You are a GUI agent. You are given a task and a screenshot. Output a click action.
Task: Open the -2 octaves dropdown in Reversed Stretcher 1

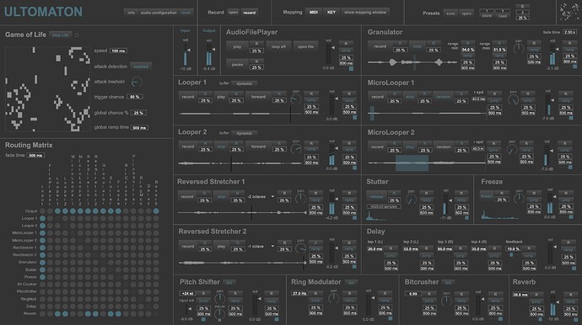pos(261,196)
